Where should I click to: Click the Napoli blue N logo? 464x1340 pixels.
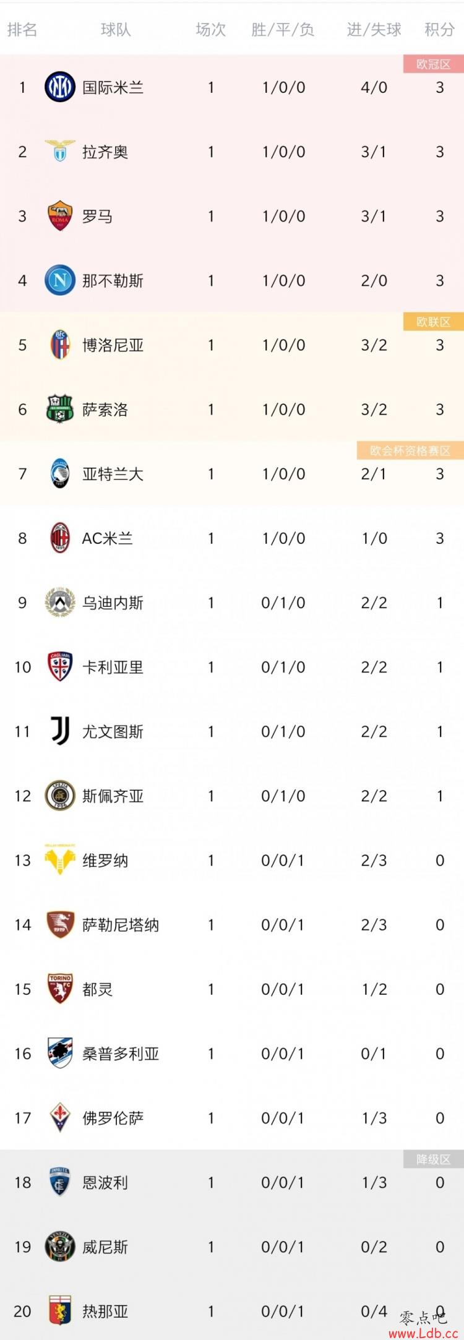coord(60,280)
